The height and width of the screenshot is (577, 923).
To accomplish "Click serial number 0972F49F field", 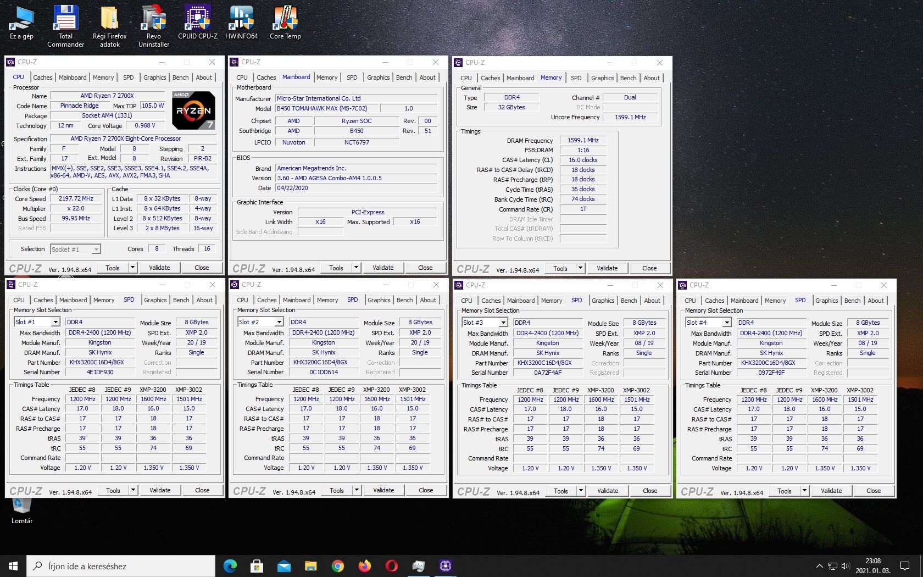I will [x=771, y=373].
